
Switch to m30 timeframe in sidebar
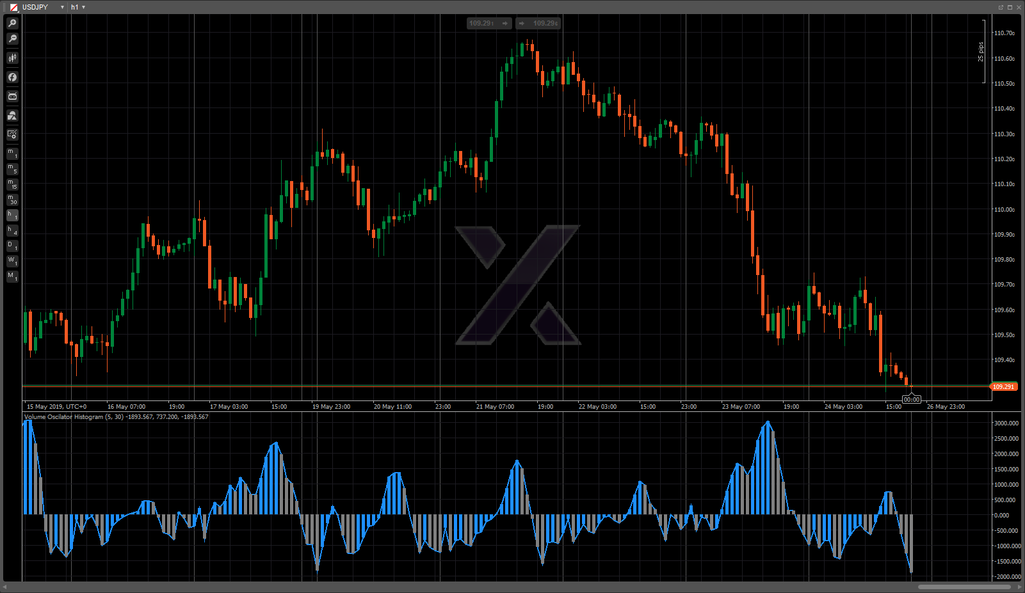click(x=12, y=200)
